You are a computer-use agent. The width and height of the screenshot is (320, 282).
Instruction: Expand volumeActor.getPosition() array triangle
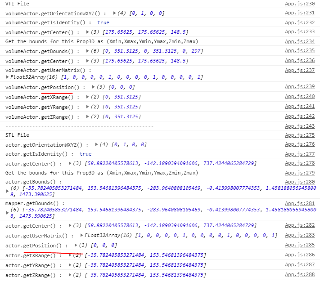tap(93, 87)
